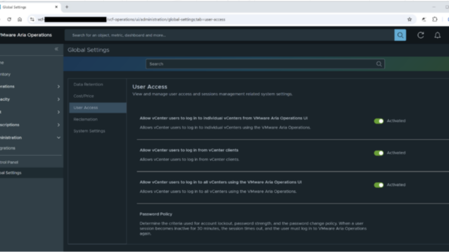Close the Global Settings browser tab
449x252 pixels.
(56, 7)
